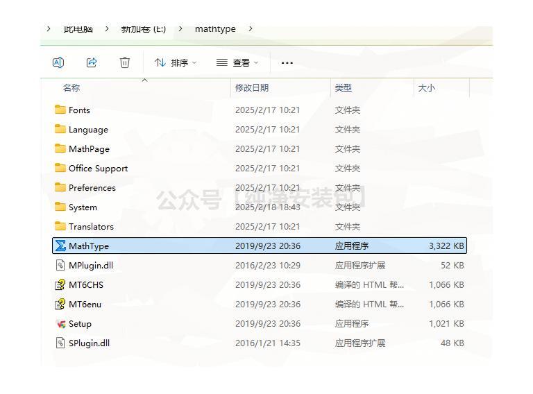Viewport: 533px width, 394px height.
Task: Open the 查看 view dropdown
Action: pyautogui.click(x=237, y=63)
